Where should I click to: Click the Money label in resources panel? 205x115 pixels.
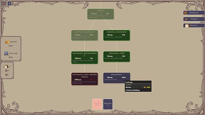point(14,42)
